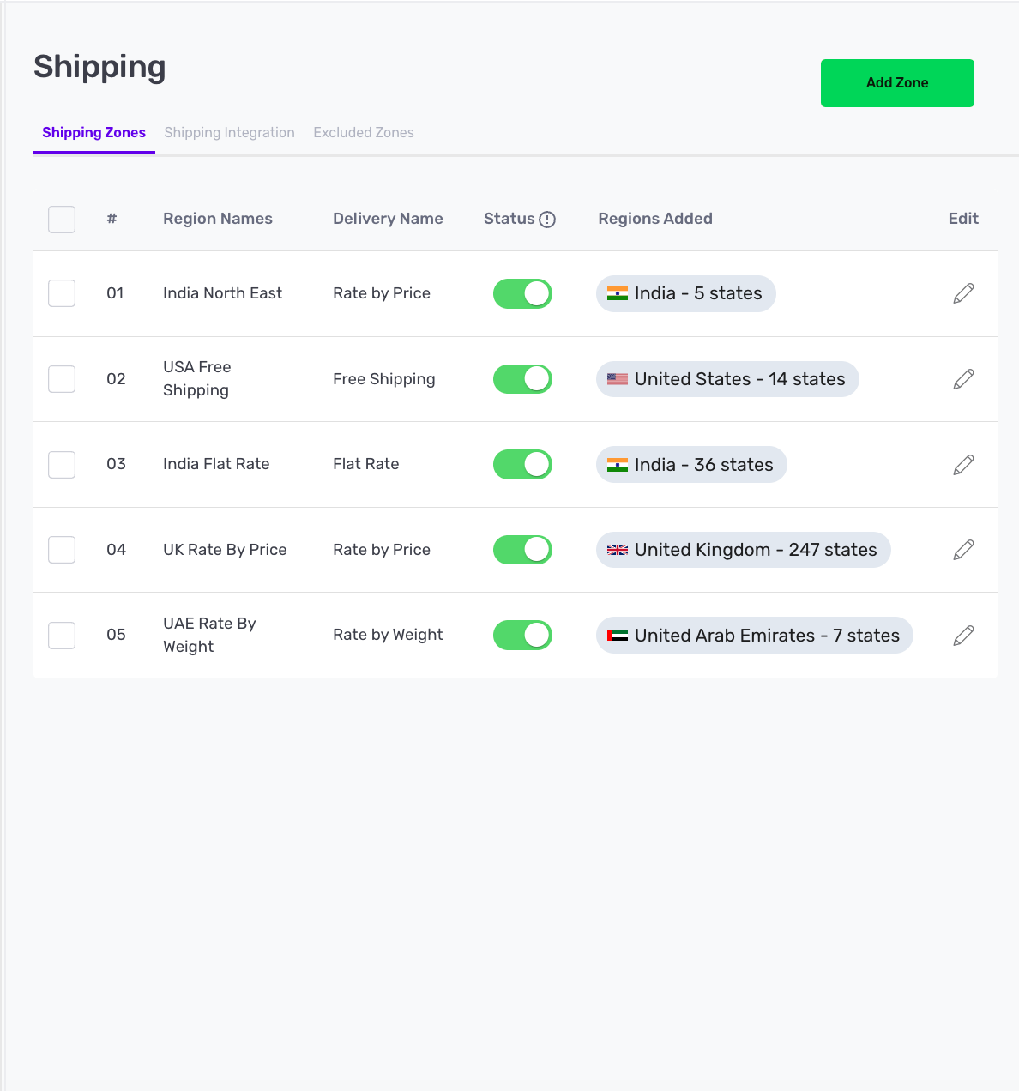
Task: Open editor for UK Rate By Price
Action: coord(963,550)
